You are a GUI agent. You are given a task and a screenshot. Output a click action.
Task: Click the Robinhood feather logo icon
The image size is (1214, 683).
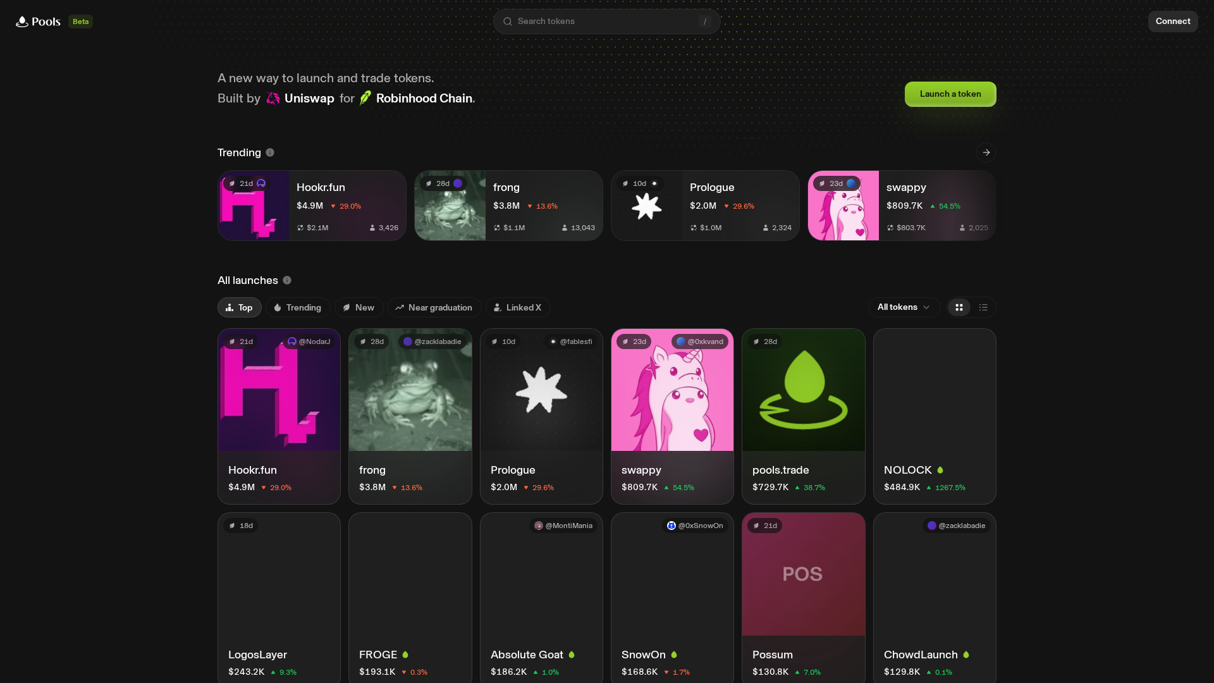pos(365,98)
